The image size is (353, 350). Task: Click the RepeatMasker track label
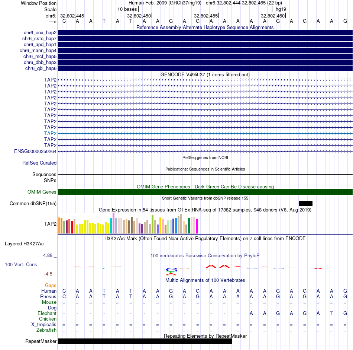tap(41, 341)
